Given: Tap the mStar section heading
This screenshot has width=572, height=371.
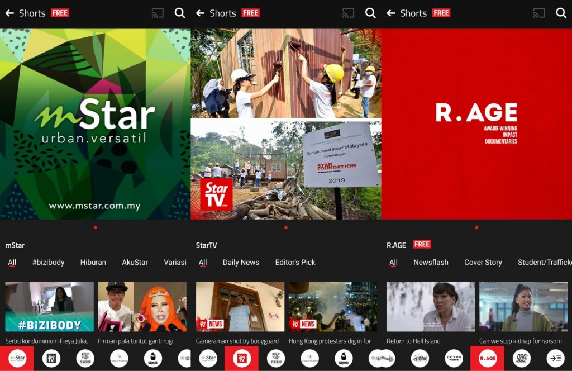Looking at the screenshot, I should click(x=15, y=245).
